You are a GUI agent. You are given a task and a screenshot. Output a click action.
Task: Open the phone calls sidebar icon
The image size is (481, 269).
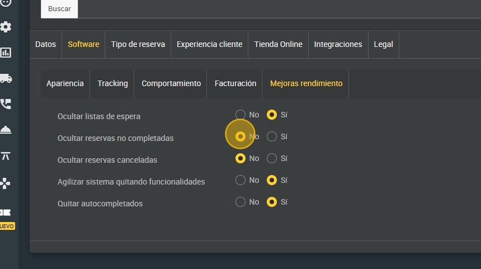[6, 104]
